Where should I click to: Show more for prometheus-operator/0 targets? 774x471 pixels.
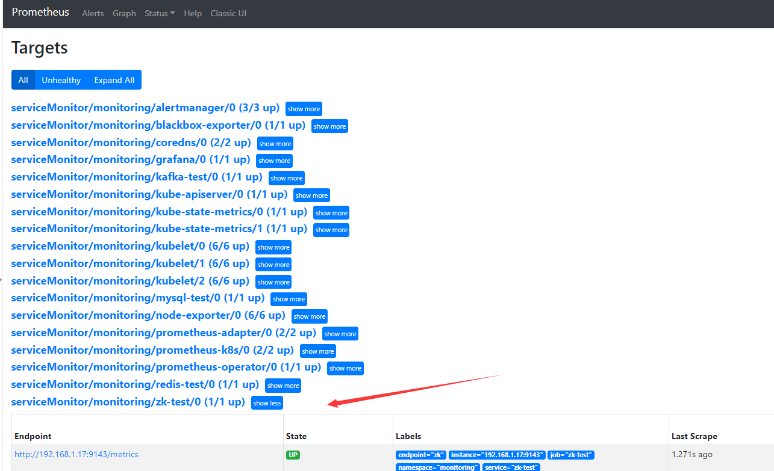click(x=345, y=368)
